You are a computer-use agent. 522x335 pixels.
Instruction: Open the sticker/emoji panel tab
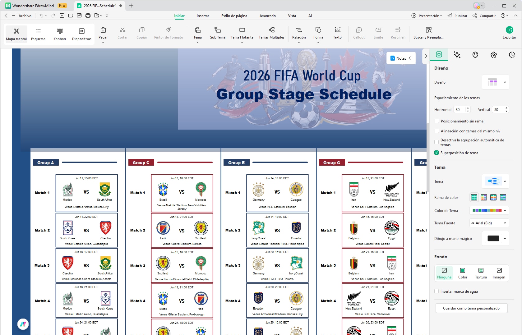(x=475, y=55)
